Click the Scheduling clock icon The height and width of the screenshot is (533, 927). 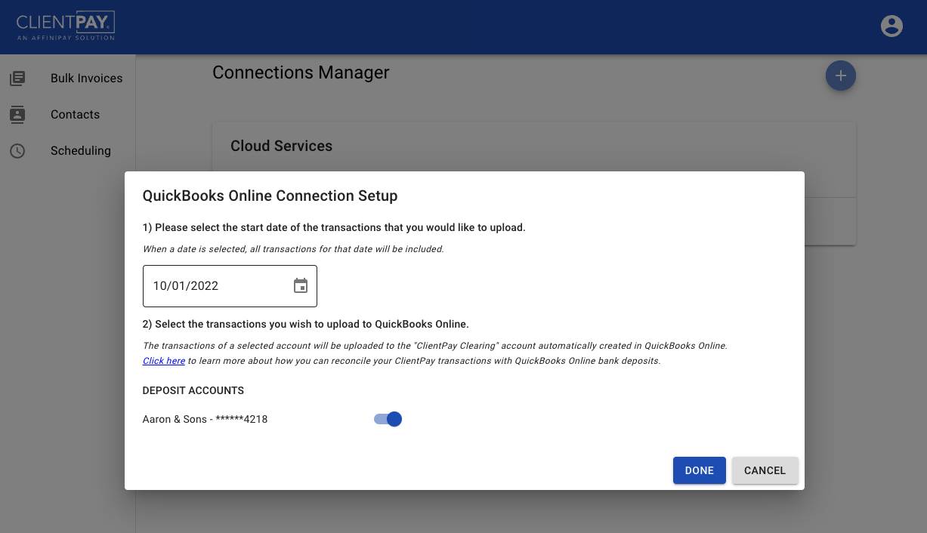click(17, 150)
